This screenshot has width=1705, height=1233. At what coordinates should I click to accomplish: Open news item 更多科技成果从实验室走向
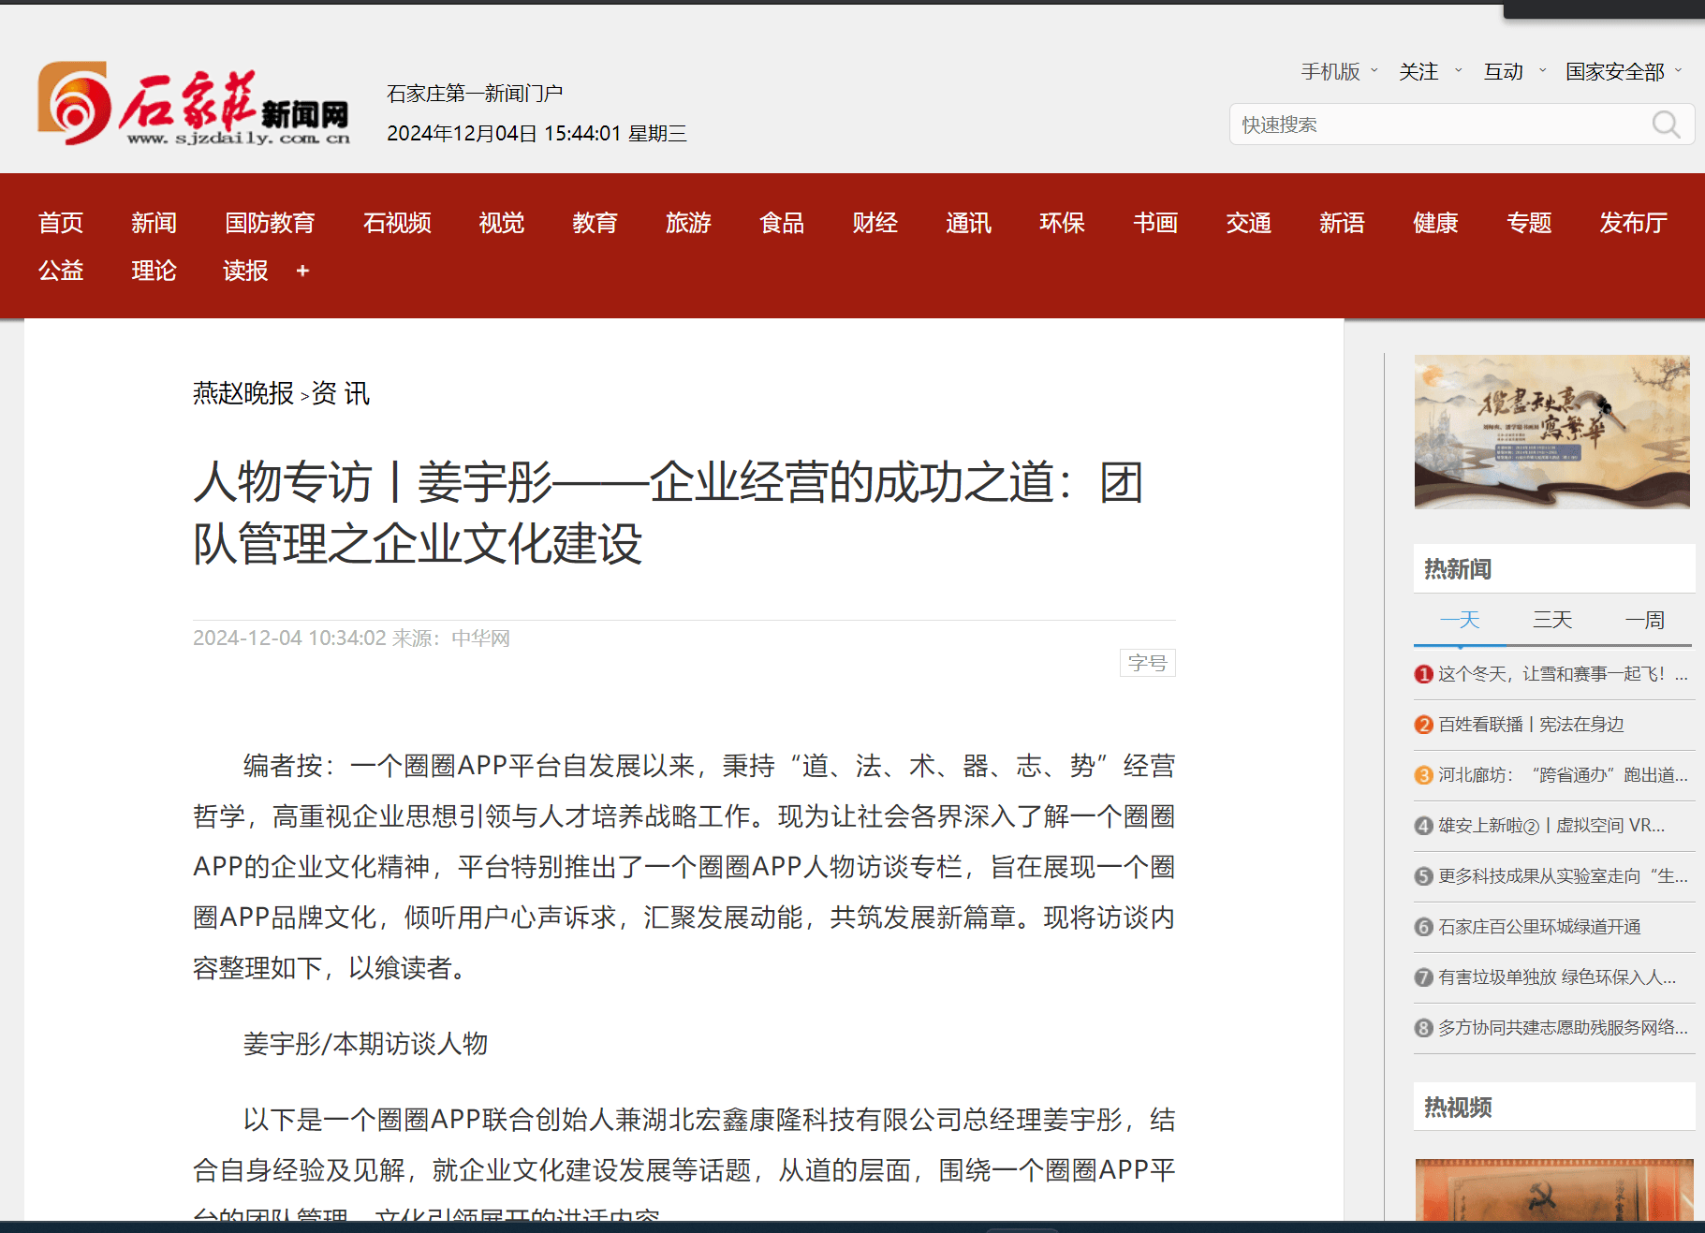coord(1563,876)
